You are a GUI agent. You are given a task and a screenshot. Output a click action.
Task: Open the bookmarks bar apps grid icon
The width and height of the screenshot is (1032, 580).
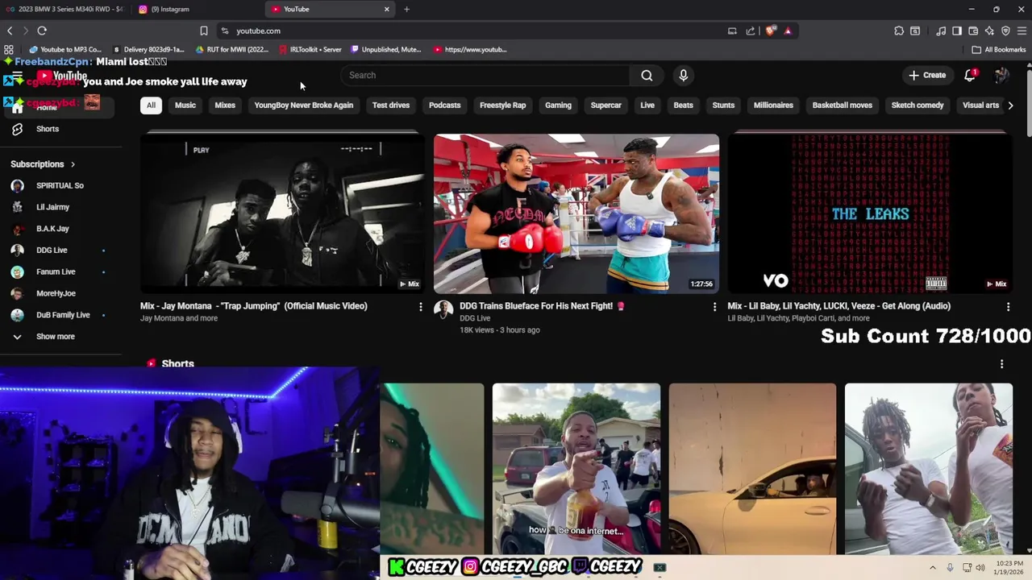pyautogui.click(x=9, y=49)
